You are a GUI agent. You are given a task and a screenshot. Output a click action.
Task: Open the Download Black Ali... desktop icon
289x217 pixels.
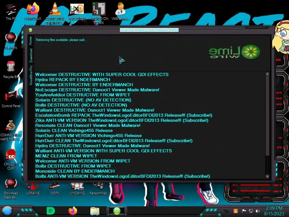pos(11,188)
